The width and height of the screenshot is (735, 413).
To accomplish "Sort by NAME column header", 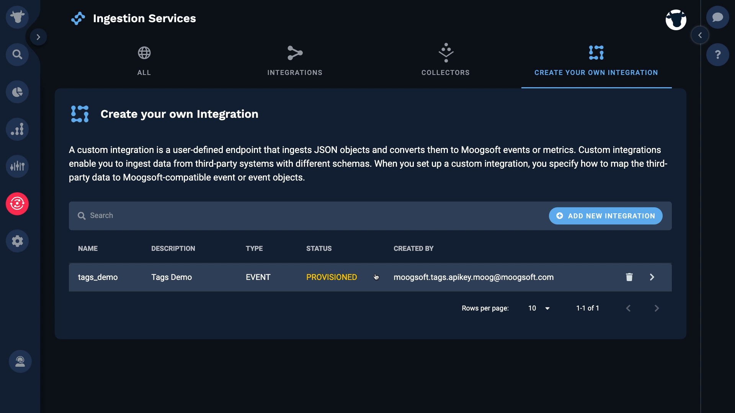I will point(88,249).
